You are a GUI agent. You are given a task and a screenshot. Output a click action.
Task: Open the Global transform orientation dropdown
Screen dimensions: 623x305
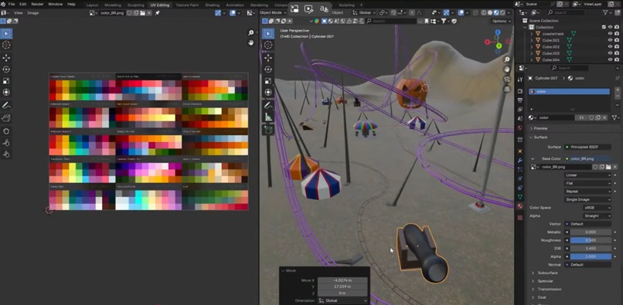(364, 12)
